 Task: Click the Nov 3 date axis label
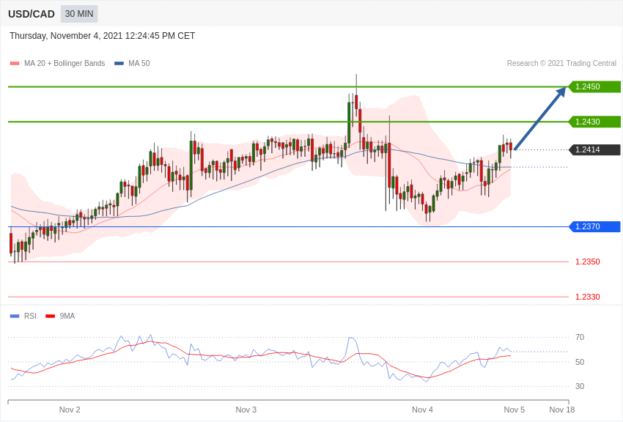[246, 410]
